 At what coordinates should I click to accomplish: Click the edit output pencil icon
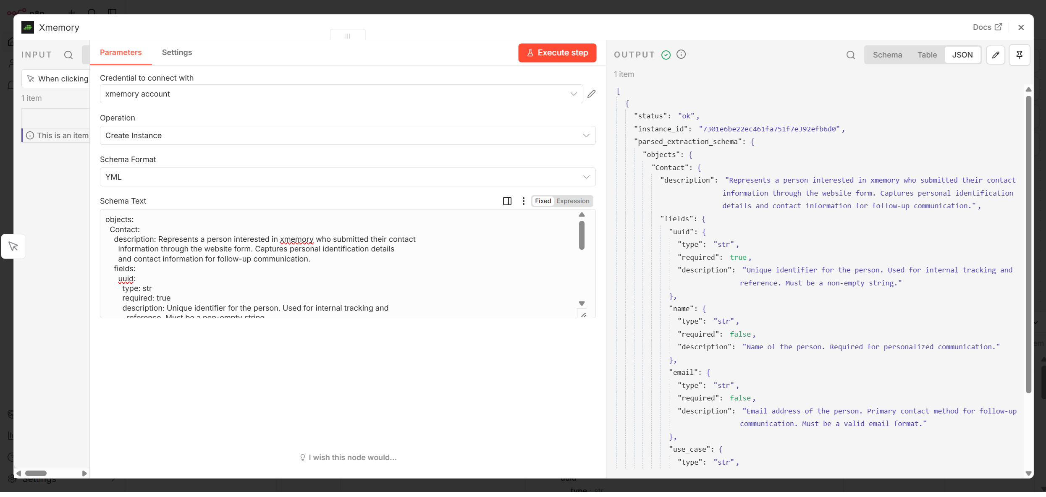[995, 55]
